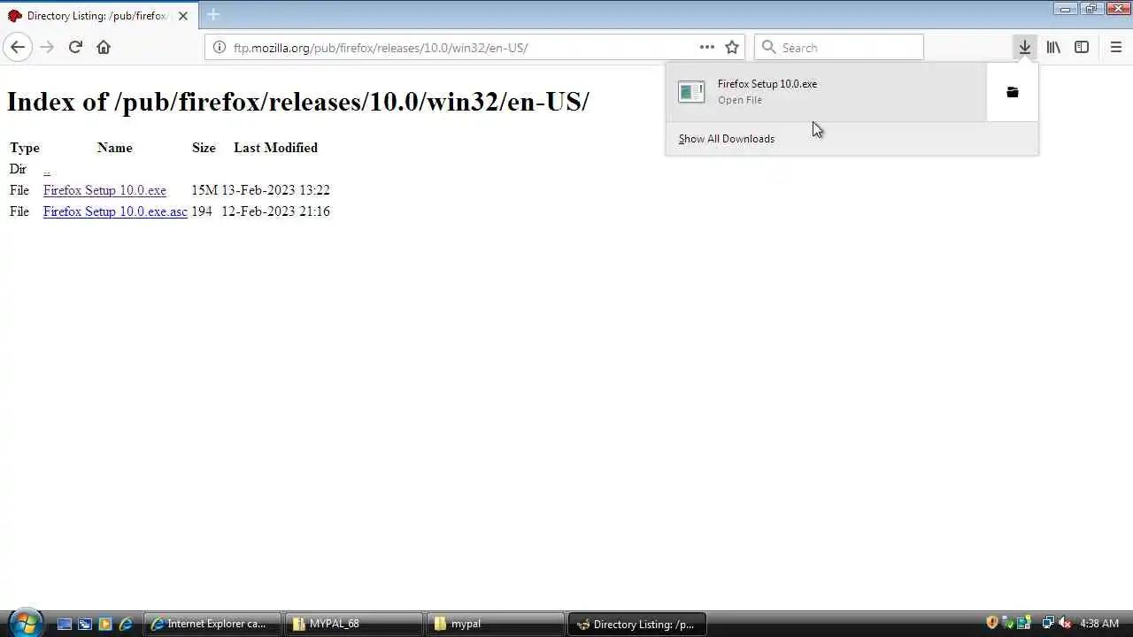Screen dimensions: 1133x637
Task: Click the 'Type' column header
Action: pyautogui.click(x=25, y=148)
